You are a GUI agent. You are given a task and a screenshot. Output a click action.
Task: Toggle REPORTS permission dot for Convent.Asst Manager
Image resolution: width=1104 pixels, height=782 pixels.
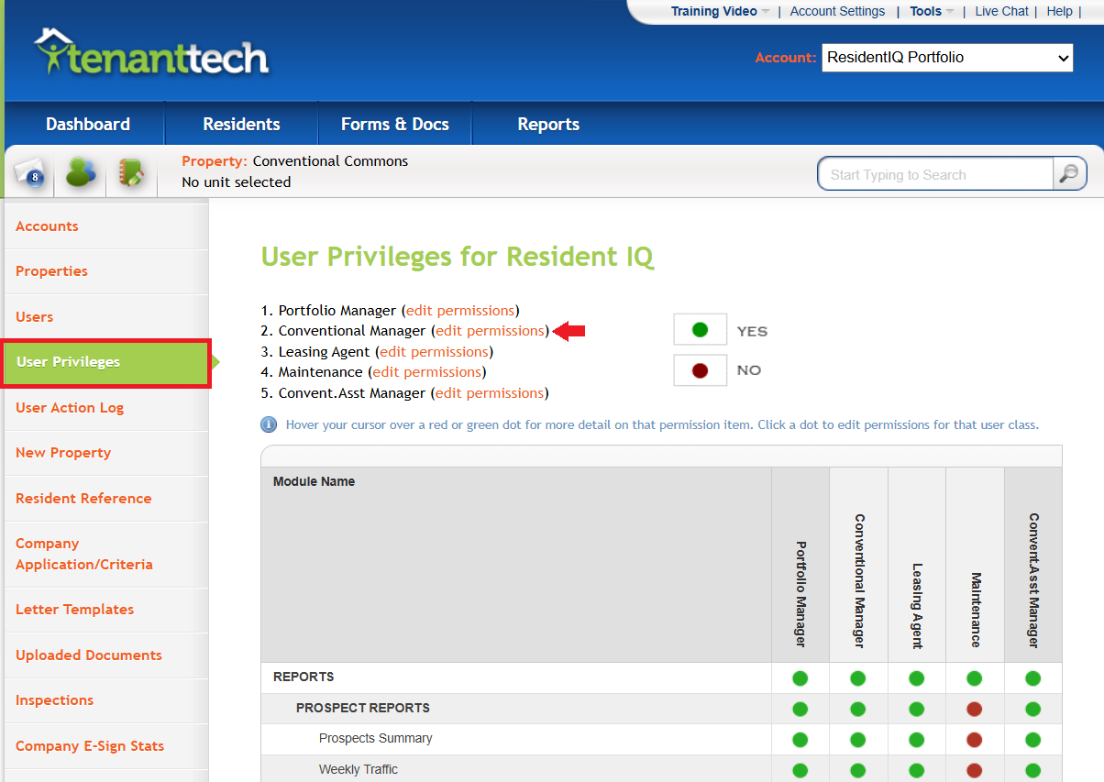click(x=1032, y=678)
